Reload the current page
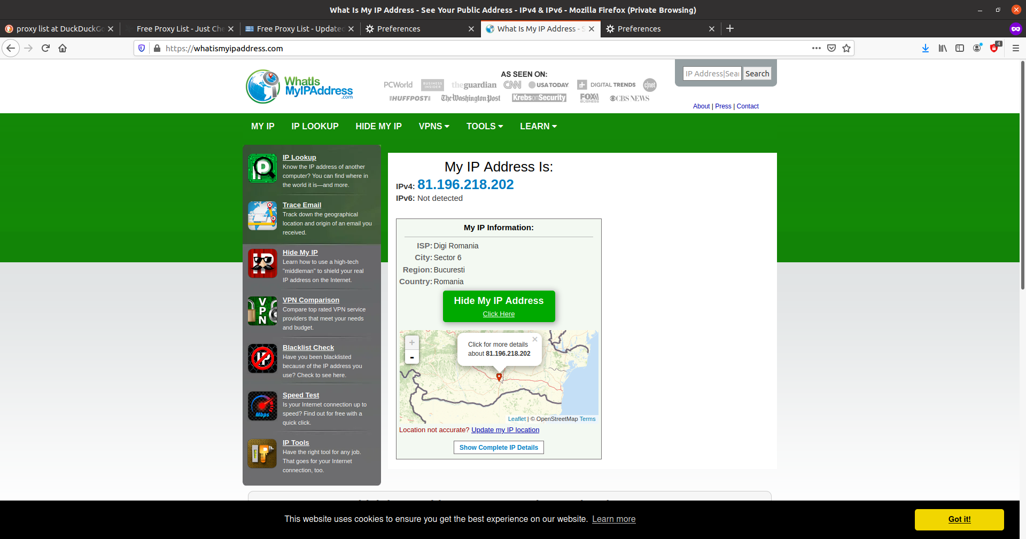Viewport: 1026px width, 539px height. coord(45,48)
